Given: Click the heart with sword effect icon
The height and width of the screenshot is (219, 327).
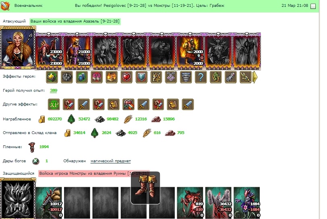Looking at the screenshot, I should 128,104.
